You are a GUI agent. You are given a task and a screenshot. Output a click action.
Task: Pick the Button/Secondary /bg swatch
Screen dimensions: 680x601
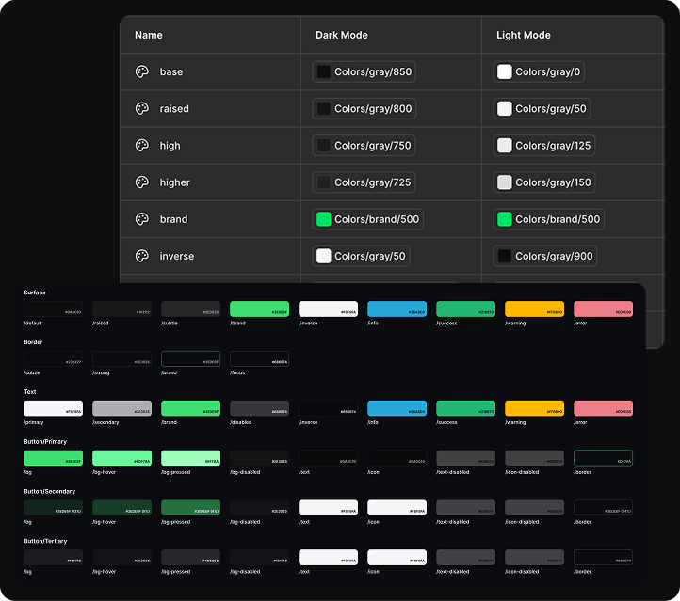tap(53, 508)
